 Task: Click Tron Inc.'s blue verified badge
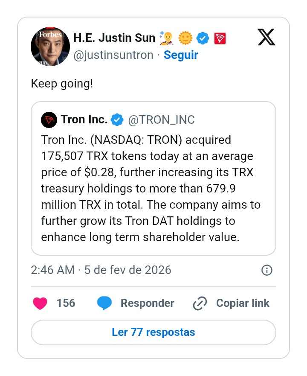point(117,120)
